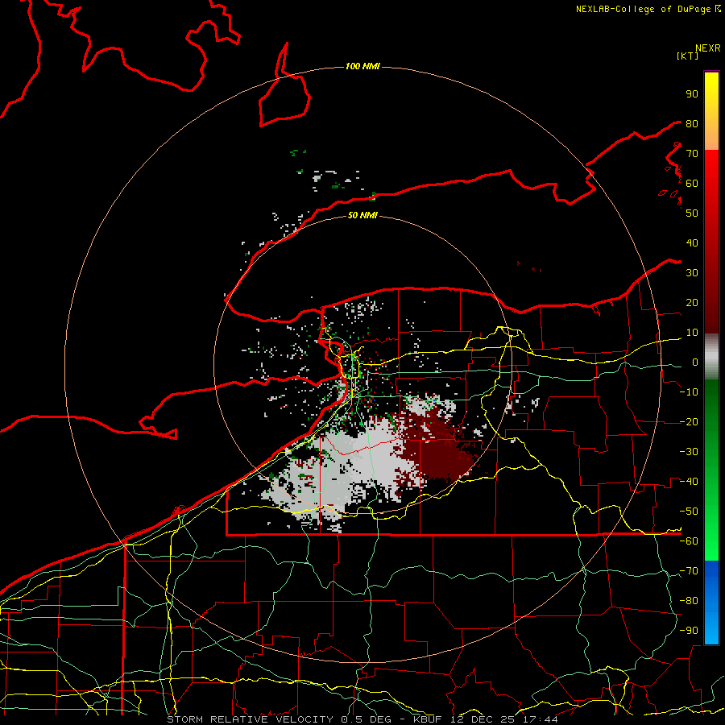
Task: Click the scale value "-90"
Action: (689, 631)
